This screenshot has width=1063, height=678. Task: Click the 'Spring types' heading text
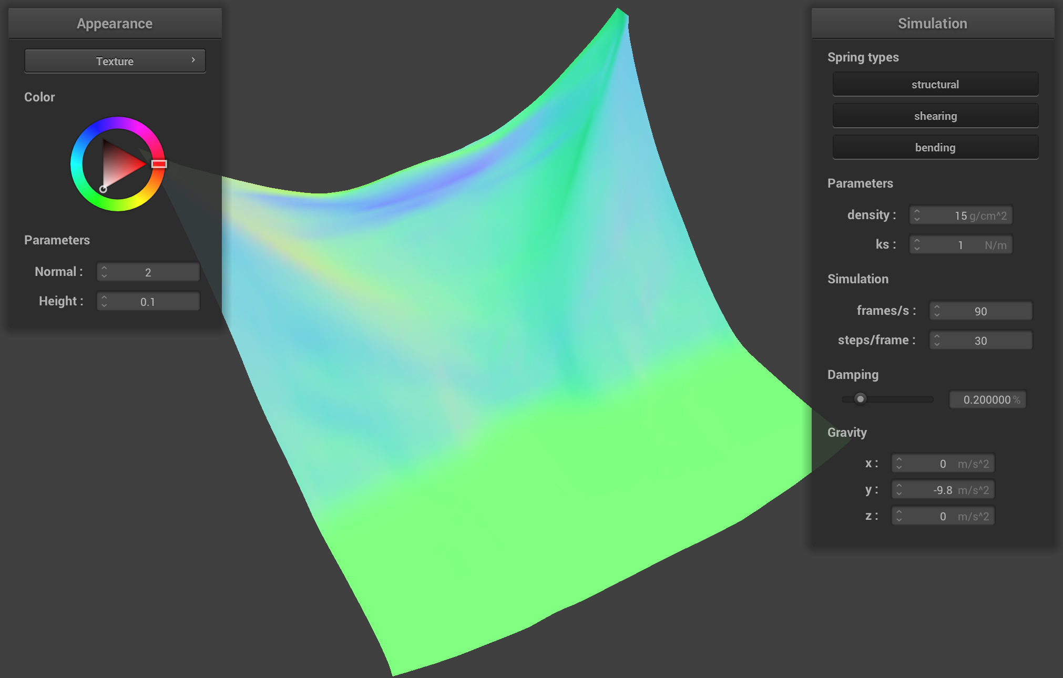863,57
